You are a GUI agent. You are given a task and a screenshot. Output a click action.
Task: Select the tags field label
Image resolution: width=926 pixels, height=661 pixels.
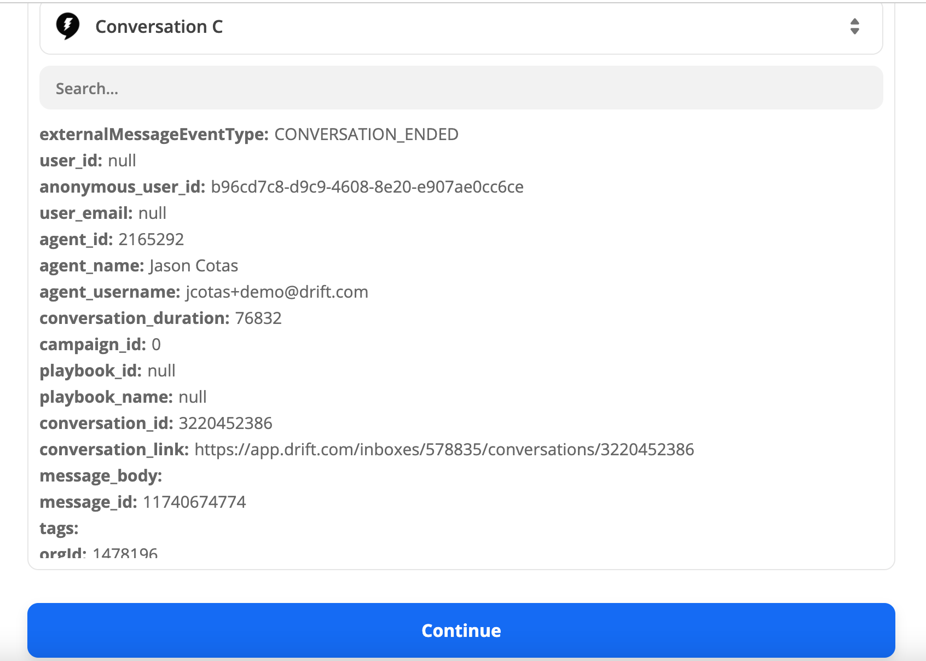(59, 529)
